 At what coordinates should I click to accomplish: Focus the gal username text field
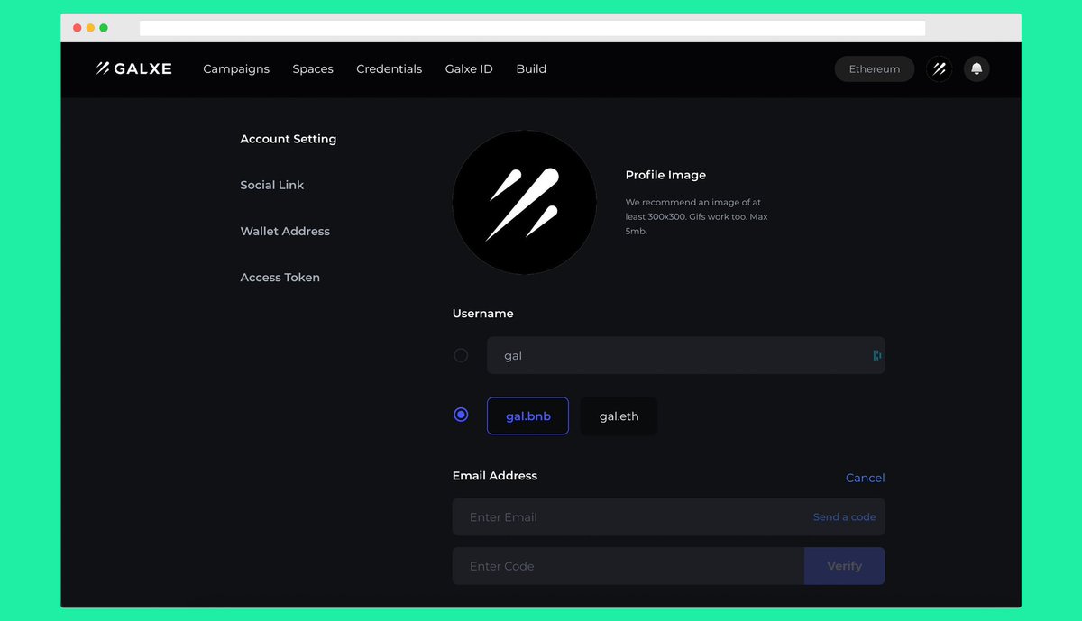(x=686, y=355)
